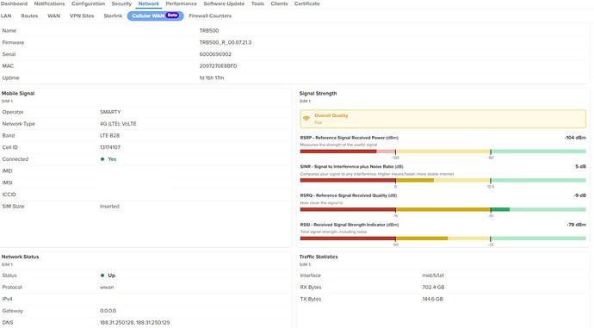The height and width of the screenshot is (328, 594).
Task: Select the Cellular WAN Beta pill
Action: (x=155, y=15)
